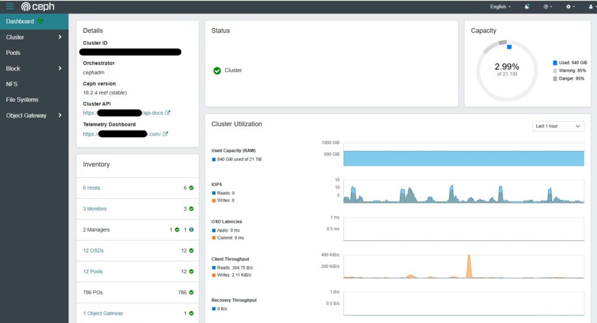Open the English language dropdown
Viewport: 597px width, 323px height.
[x=500, y=7]
